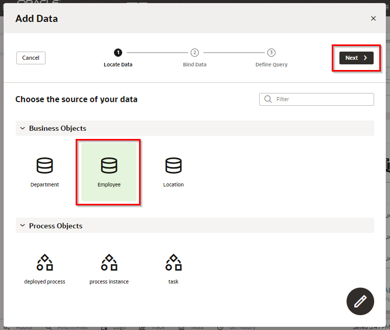Go to step 1 Locate Data
Screen dimensions: 390x330
click(118, 52)
